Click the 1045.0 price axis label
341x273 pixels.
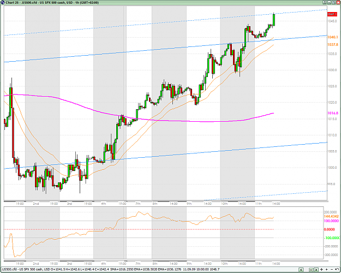click(332, 21)
